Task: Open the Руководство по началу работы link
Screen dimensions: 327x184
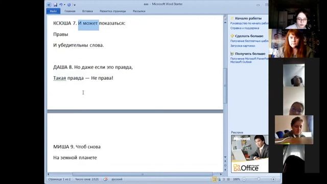Action: tap(249, 24)
